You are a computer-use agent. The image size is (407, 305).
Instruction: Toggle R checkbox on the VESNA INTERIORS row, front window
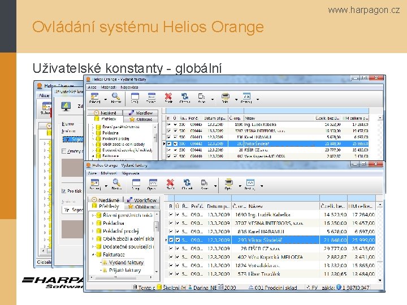[x=171, y=223]
